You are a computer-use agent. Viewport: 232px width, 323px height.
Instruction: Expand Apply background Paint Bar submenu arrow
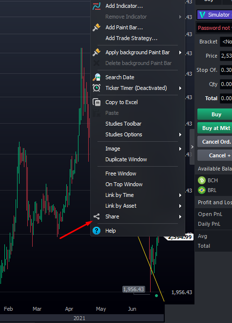(180, 52)
